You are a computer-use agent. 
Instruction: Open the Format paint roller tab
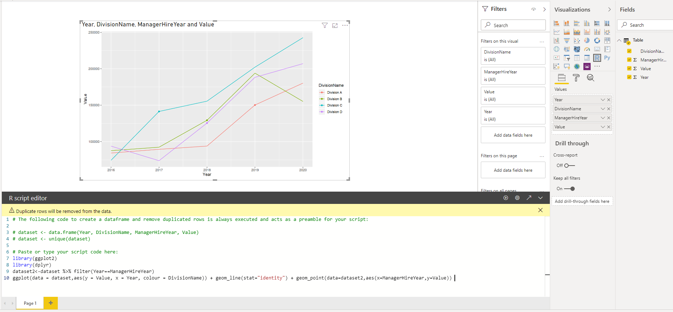pyautogui.click(x=576, y=78)
